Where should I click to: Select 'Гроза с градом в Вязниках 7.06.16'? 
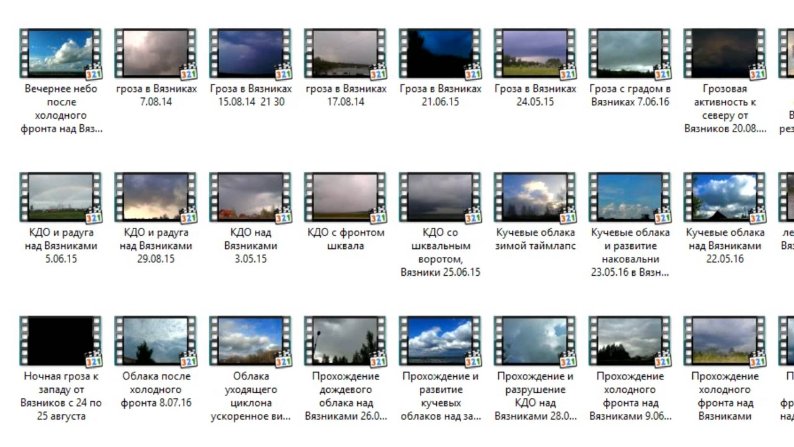[630, 53]
